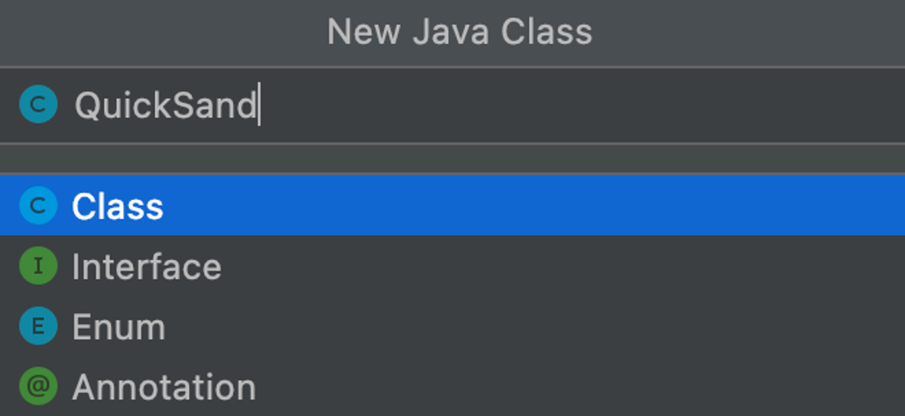Click the letter Q in QuickSand
Image resolution: width=905 pixels, height=416 pixels.
tap(86, 106)
